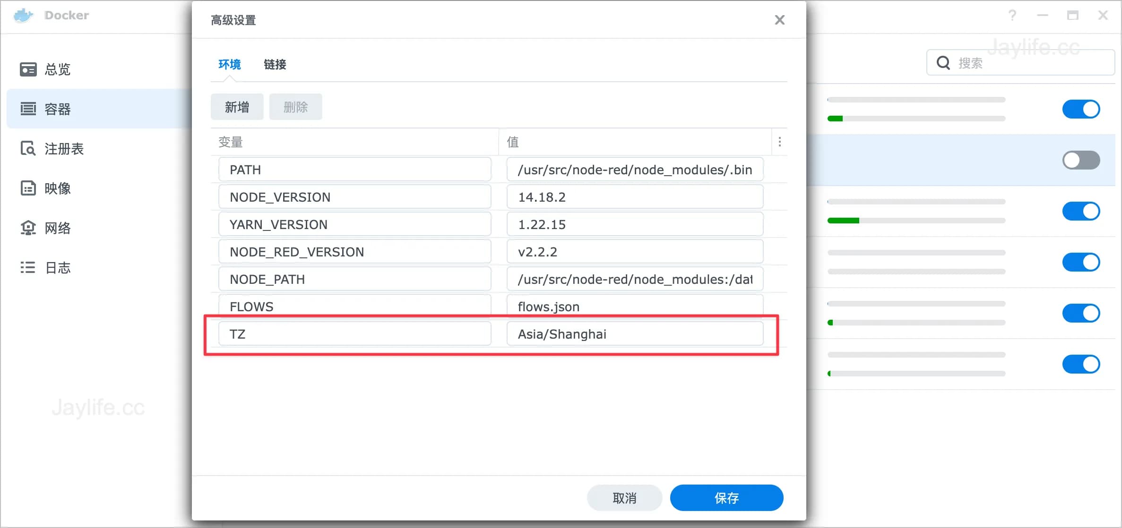Toggle the bottom container's power switch
The image size is (1122, 528).
[1081, 364]
